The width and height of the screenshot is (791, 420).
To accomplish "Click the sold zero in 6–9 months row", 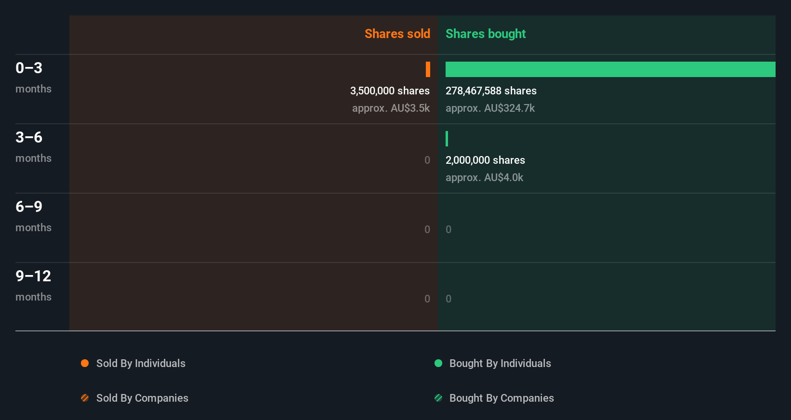I will click(x=427, y=229).
